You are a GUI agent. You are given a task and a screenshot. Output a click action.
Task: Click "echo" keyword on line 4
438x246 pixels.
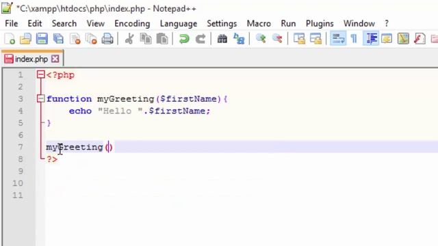point(80,111)
